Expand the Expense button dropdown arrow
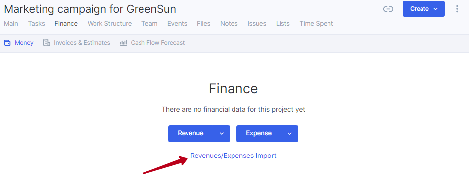Screen dimensions: 469x195 coord(289,133)
